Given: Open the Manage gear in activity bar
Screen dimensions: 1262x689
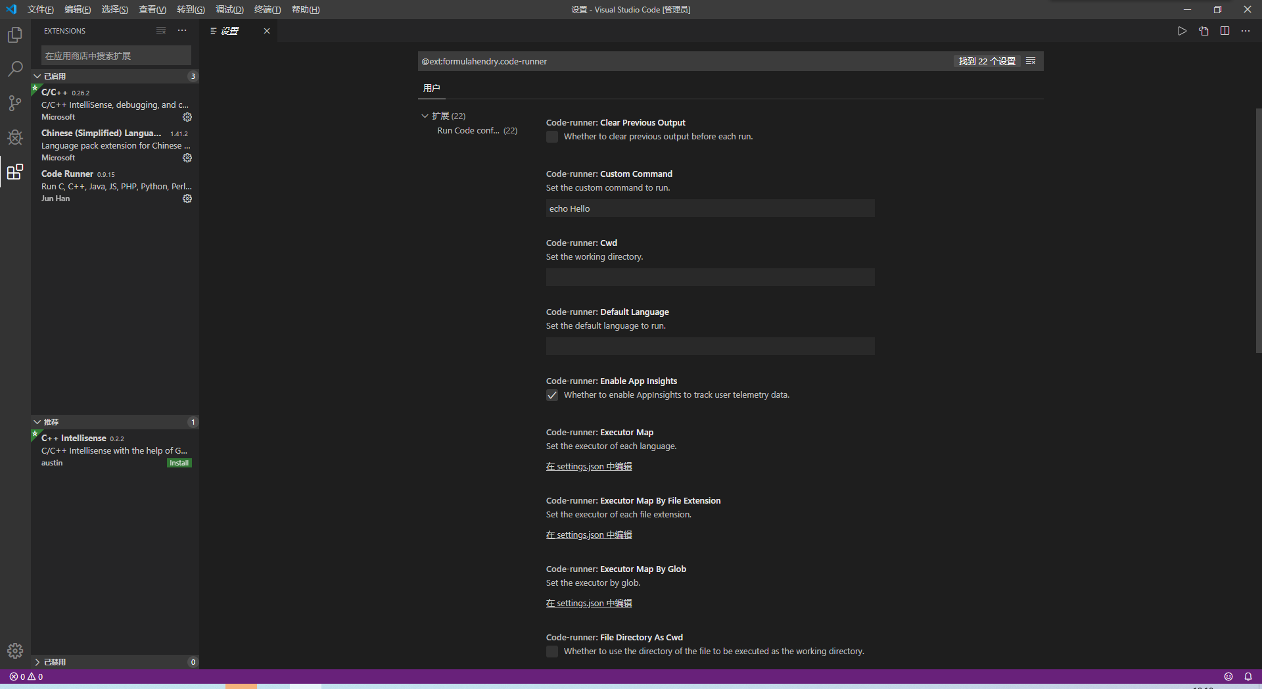Looking at the screenshot, I should pos(15,651).
